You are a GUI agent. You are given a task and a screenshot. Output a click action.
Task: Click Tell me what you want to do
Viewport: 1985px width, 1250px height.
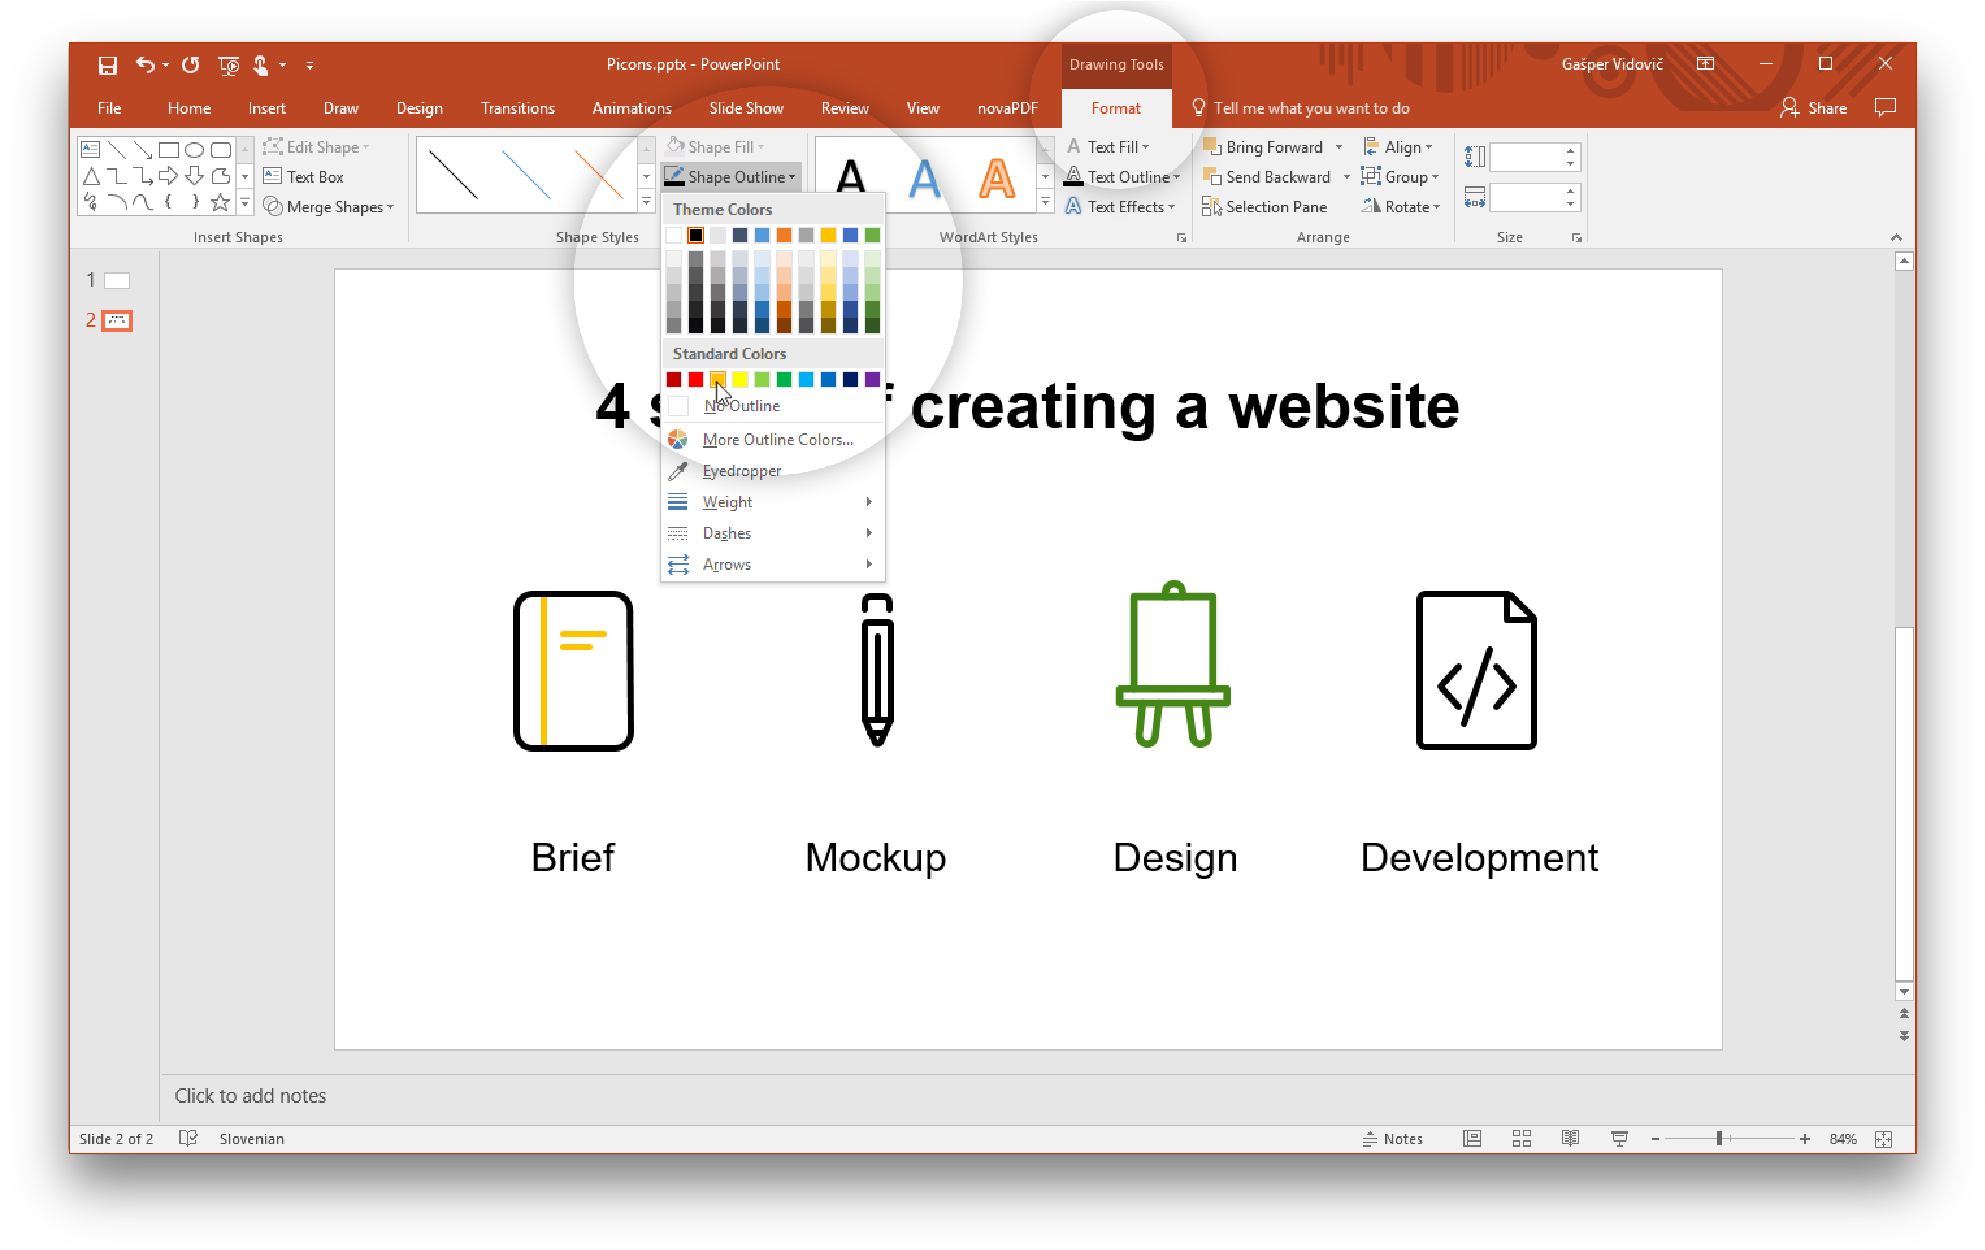point(1301,108)
